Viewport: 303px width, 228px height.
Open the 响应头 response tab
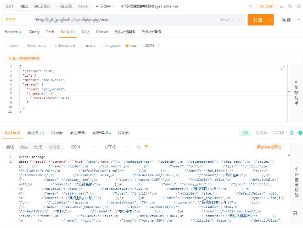pos(35,133)
